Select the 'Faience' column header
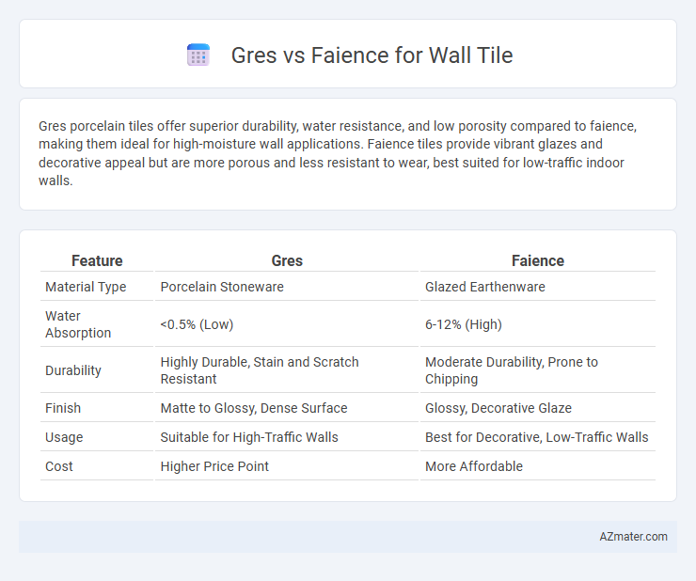The height and width of the screenshot is (581, 696). pyautogui.click(x=538, y=260)
